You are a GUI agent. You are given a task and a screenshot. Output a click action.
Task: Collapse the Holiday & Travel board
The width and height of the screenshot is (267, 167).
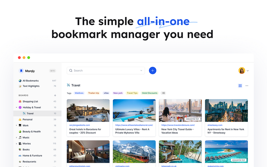pos(16,107)
